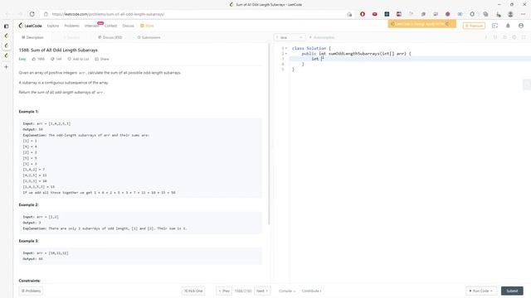
Task: Collapse code fold arrow on line 2
Action: [286, 54]
